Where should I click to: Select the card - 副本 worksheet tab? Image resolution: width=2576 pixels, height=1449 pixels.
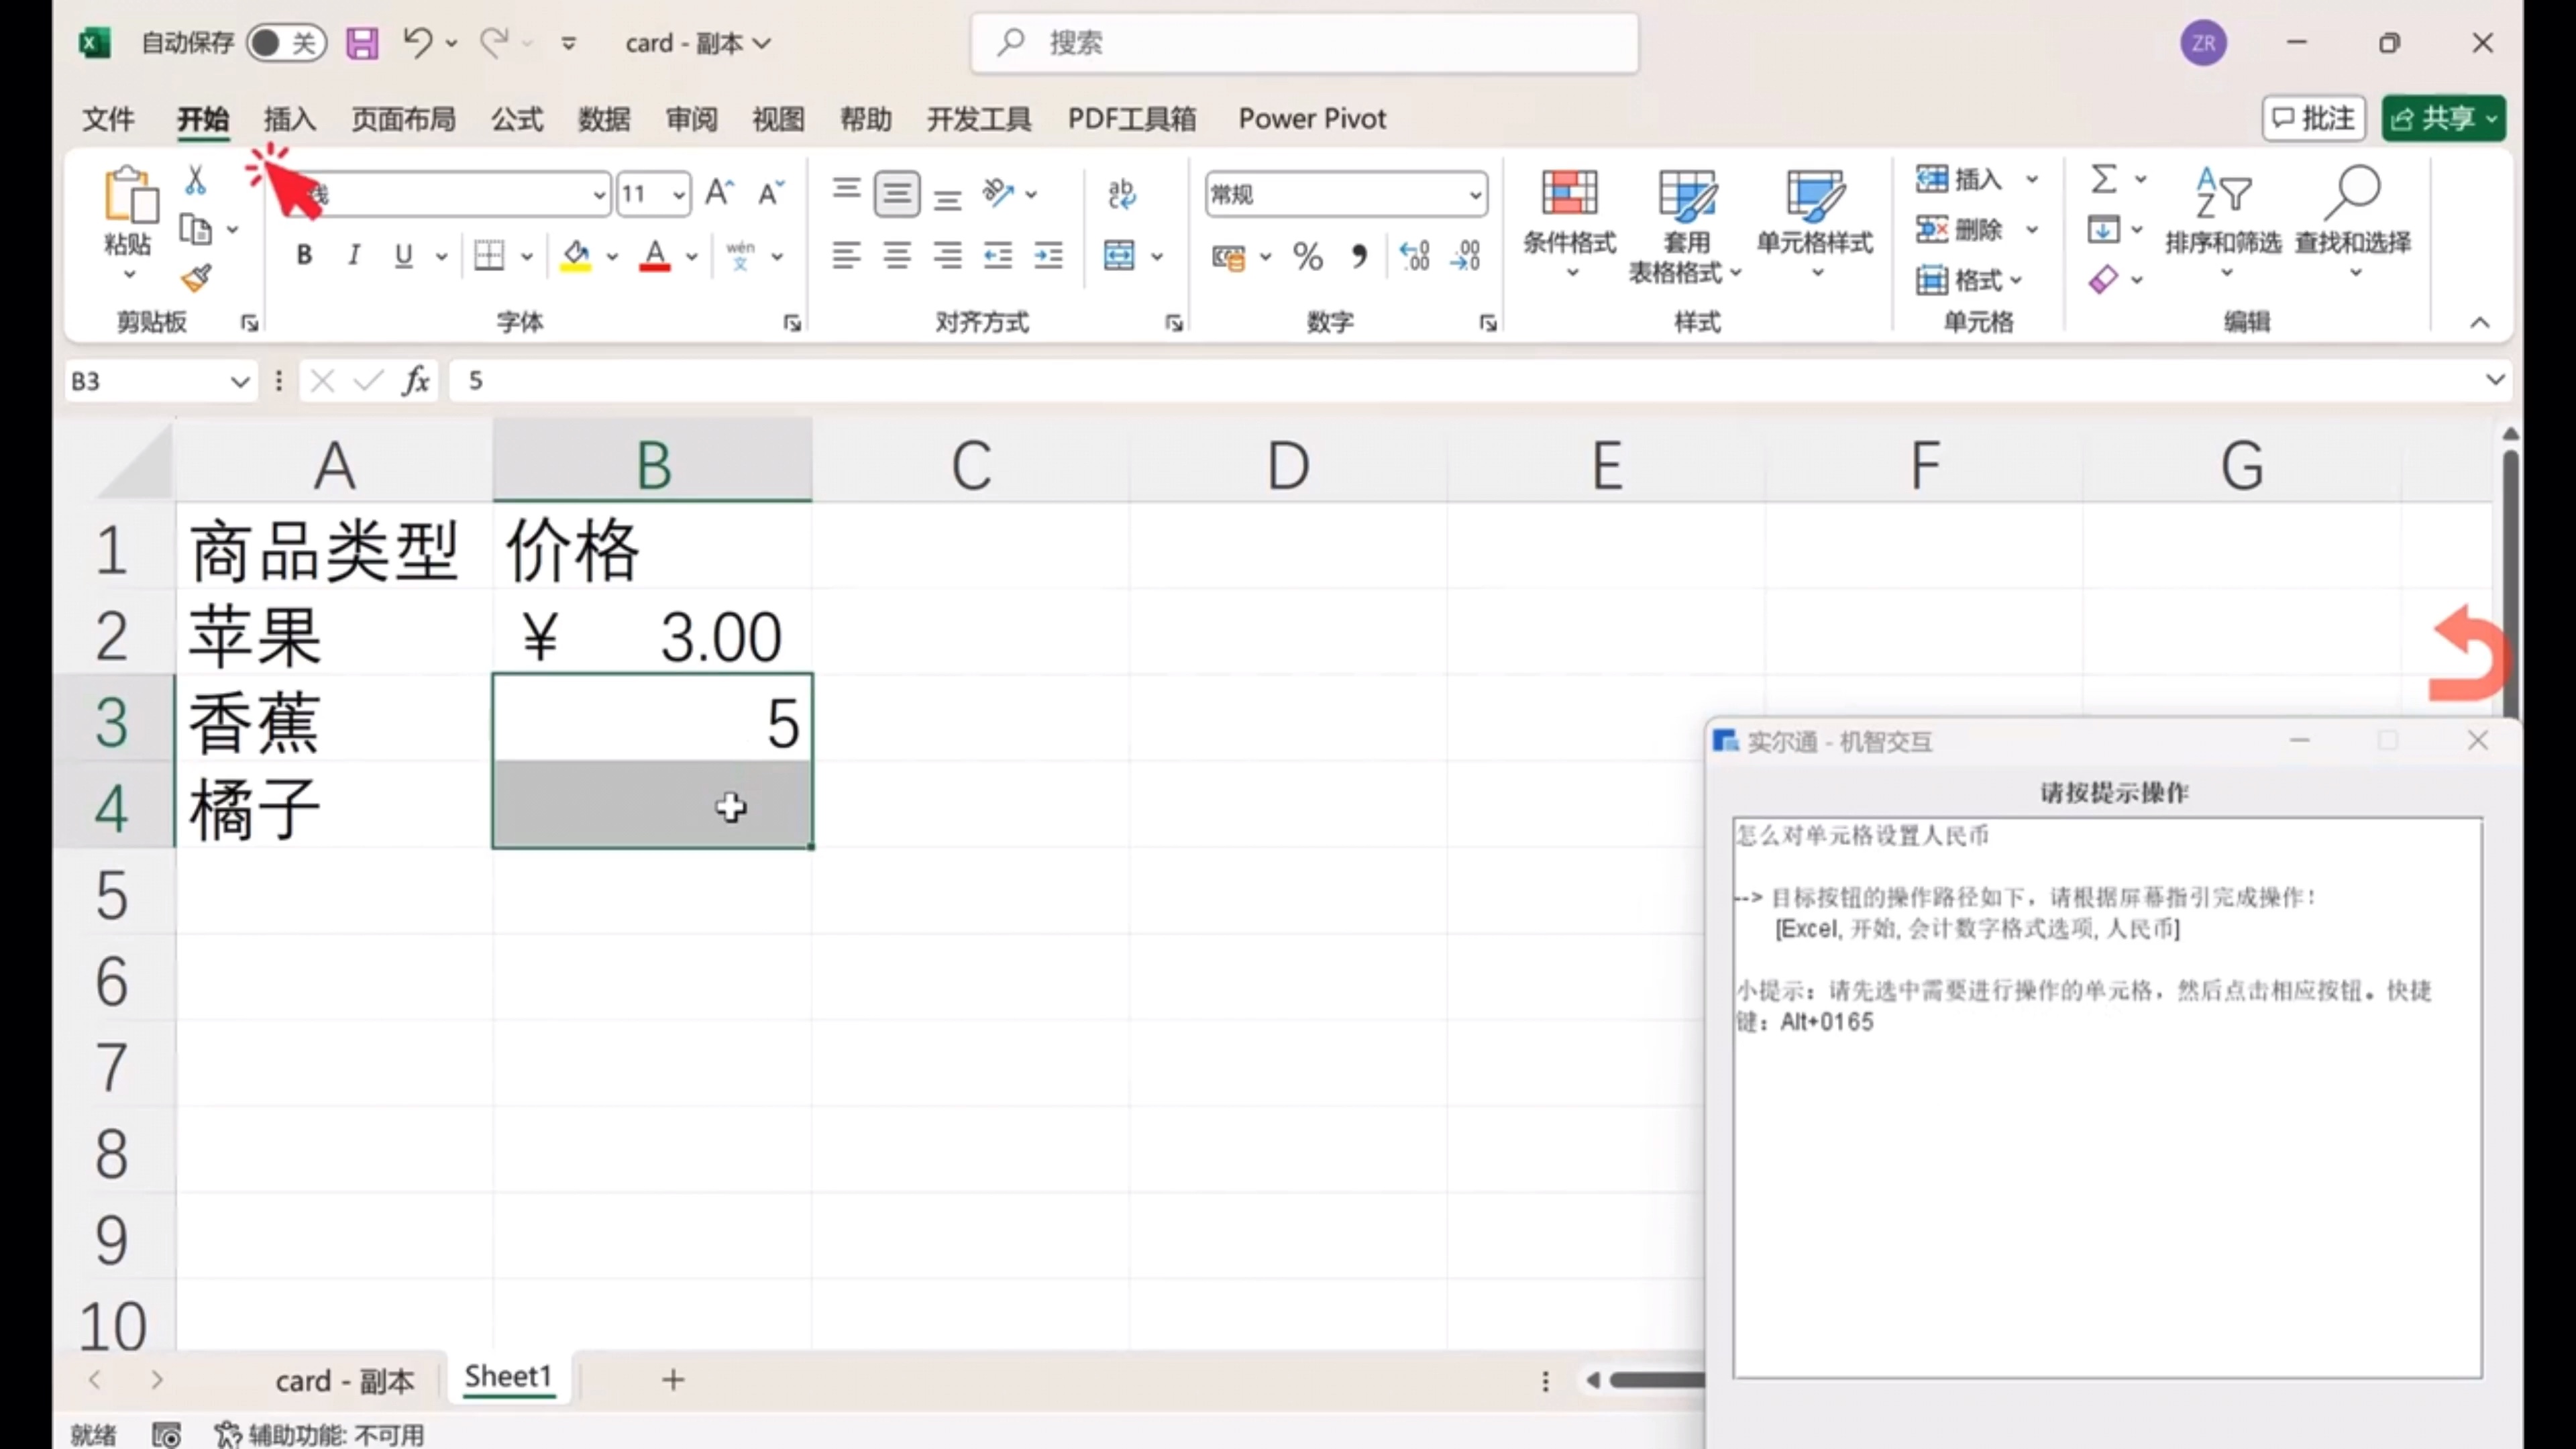[344, 1381]
